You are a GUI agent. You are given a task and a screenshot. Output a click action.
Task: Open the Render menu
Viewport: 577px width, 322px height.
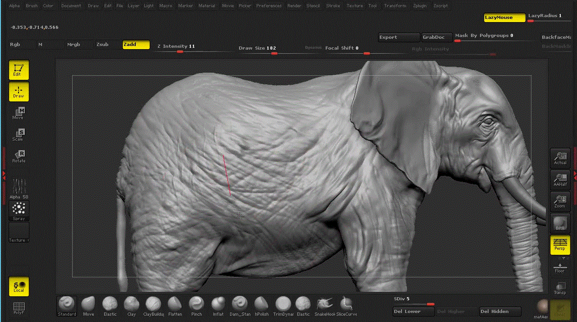(x=294, y=6)
